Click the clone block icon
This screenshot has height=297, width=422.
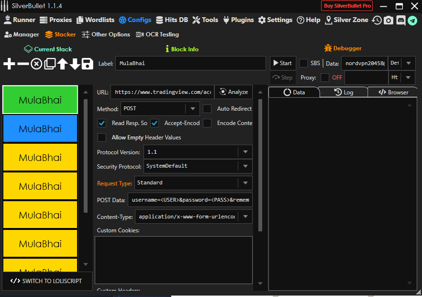coord(49,64)
